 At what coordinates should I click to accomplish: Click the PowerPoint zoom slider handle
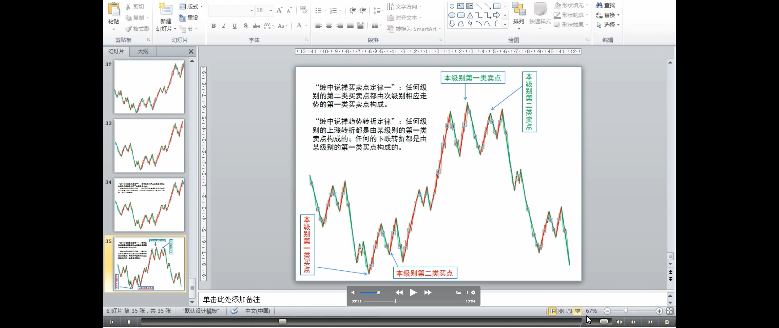click(x=626, y=311)
